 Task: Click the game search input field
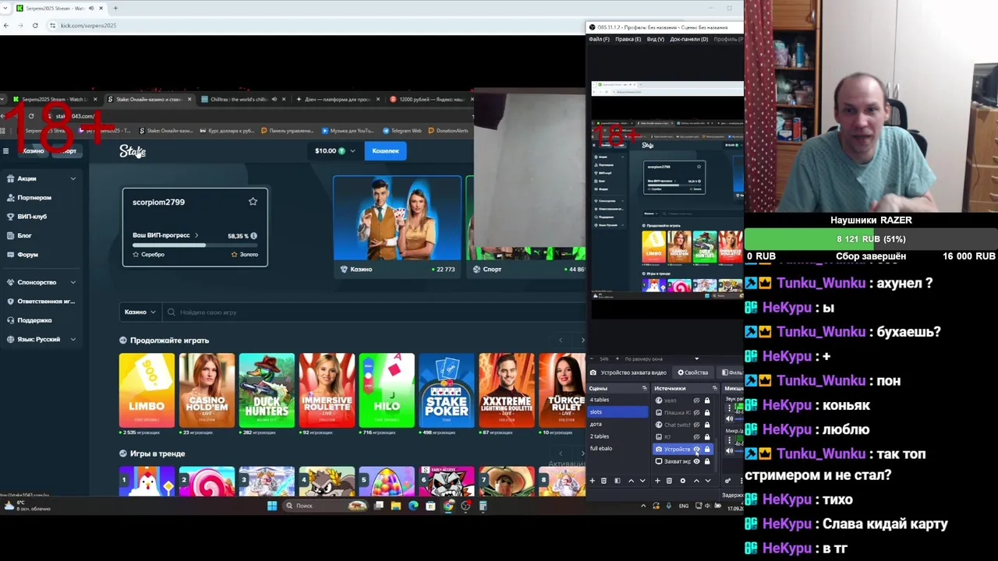(x=374, y=312)
